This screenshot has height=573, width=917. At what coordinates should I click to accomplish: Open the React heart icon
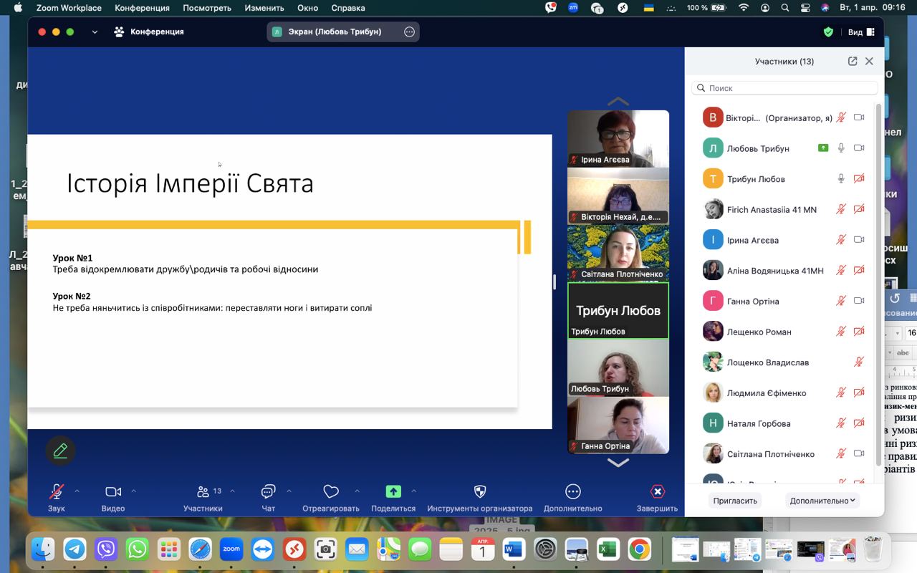(x=330, y=492)
